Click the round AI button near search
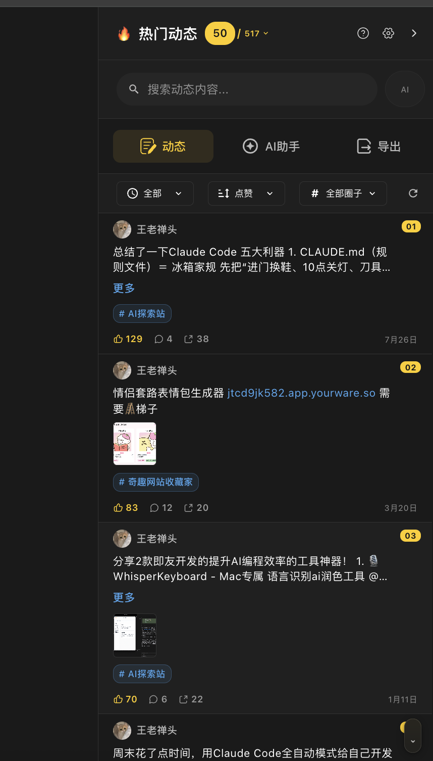Viewport: 433px width, 761px height. (x=405, y=89)
